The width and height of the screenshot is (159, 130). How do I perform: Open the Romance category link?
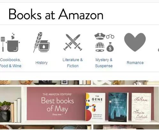point(135,63)
